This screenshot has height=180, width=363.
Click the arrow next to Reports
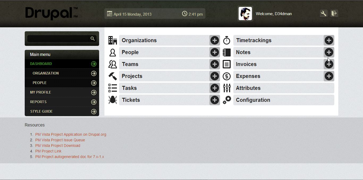94,102
